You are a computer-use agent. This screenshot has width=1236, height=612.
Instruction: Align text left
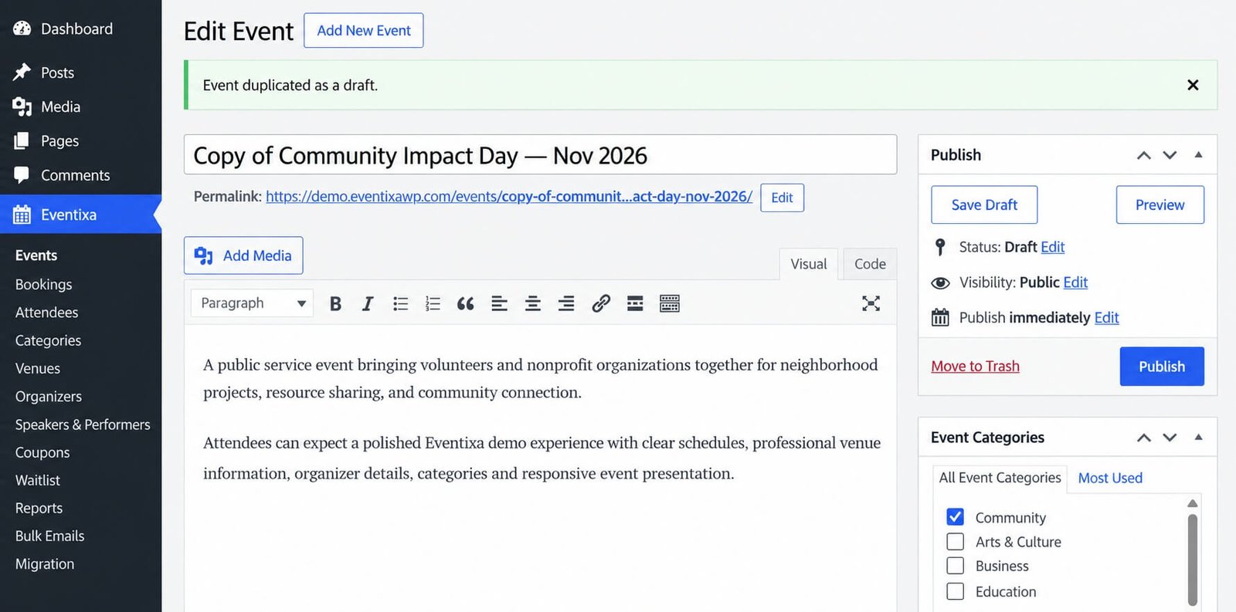[499, 303]
